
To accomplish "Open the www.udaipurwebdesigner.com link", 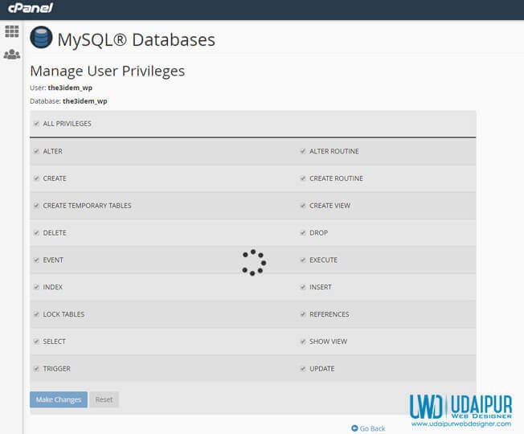I will (x=461, y=424).
